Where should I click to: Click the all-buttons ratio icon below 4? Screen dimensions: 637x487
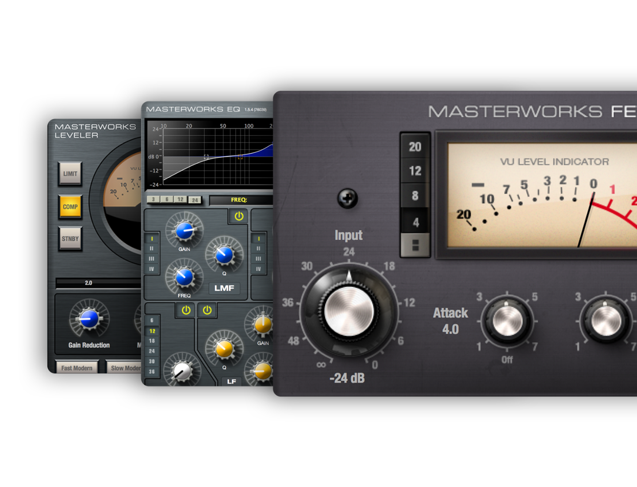[415, 245]
